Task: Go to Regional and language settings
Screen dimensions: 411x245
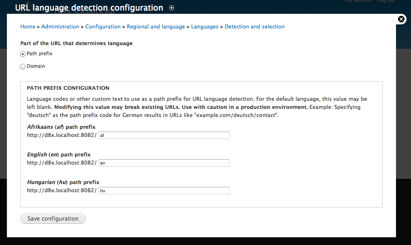Action: 156,26
